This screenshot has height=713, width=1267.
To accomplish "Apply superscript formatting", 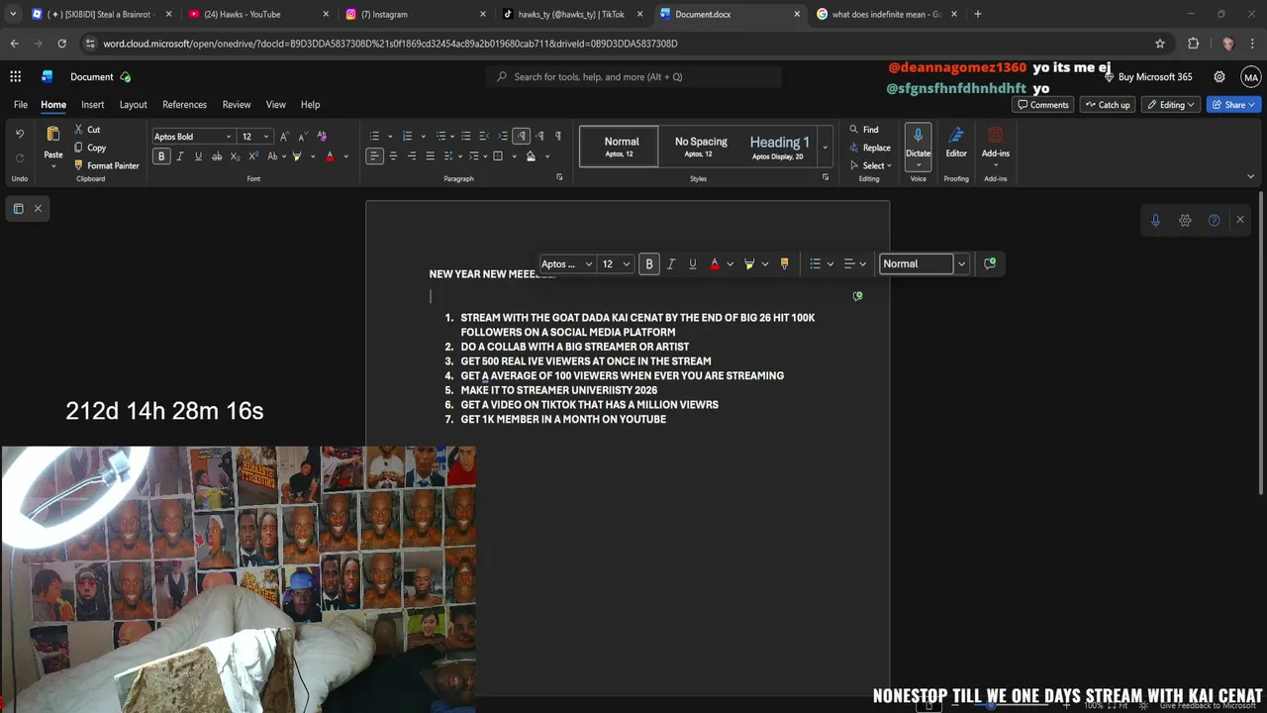I will coord(254,156).
